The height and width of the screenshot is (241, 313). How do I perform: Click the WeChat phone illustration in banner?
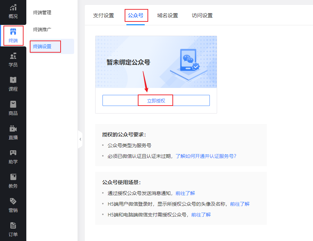coord(188,65)
